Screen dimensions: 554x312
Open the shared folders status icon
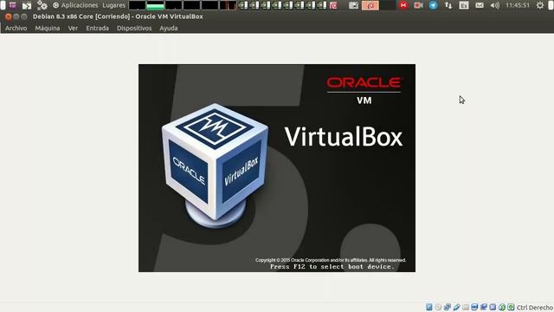pos(466,307)
